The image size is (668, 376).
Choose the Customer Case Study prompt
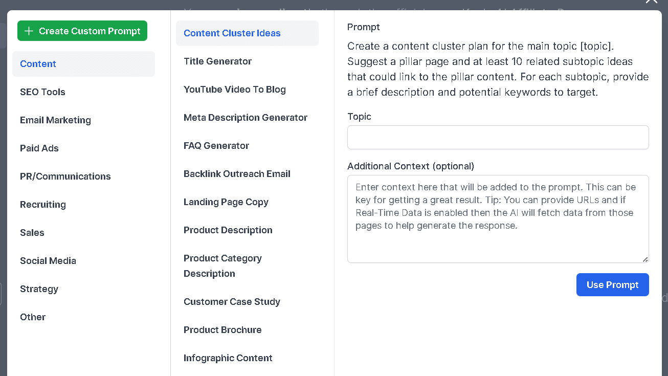232,302
